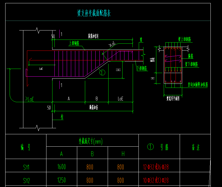Click rebar spec 12Φ32或16Φ28
The height and width of the screenshot is (187, 222).
(x=156, y=167)
